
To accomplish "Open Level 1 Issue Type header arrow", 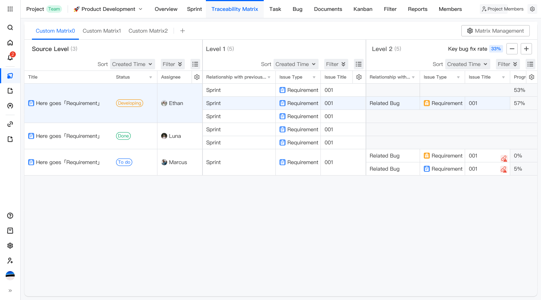I will point(314,77).
